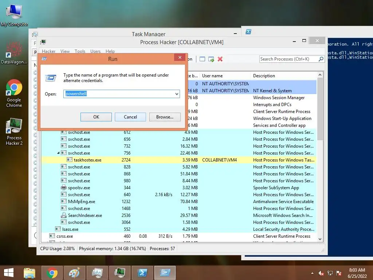Click the SearchIndexer.exe icon

click(x=63, y=215)
